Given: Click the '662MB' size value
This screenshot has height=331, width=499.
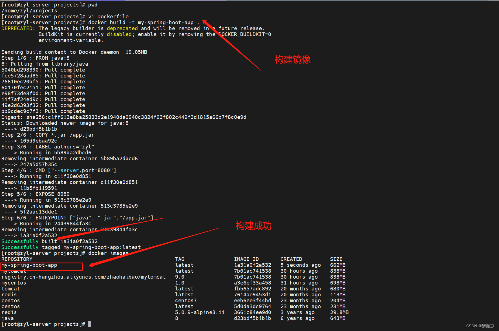Looking at the screenshot, I should tap(338, 265).
